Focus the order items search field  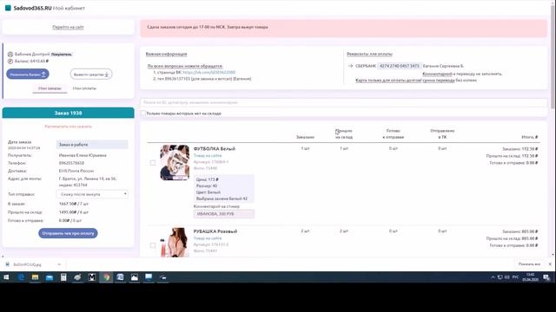344,102
